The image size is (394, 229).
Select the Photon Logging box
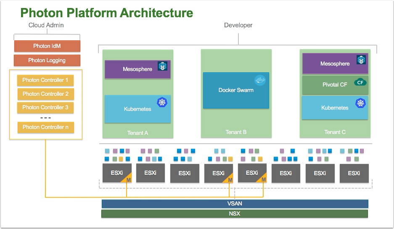coord(47,60)
